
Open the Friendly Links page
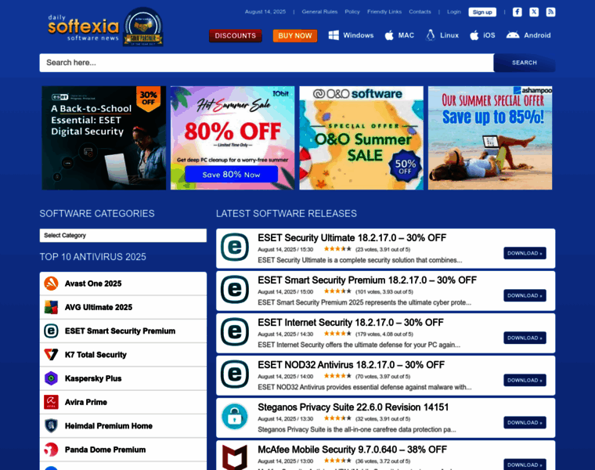(x=384, y=12)
